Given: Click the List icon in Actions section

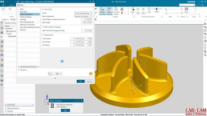Looking at the screenshot, I should (61, 74).
